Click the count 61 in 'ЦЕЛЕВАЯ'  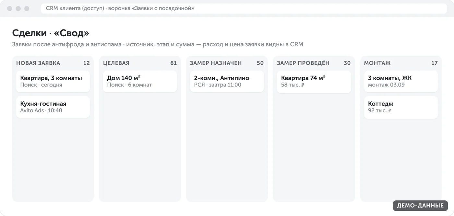[173, 63]
